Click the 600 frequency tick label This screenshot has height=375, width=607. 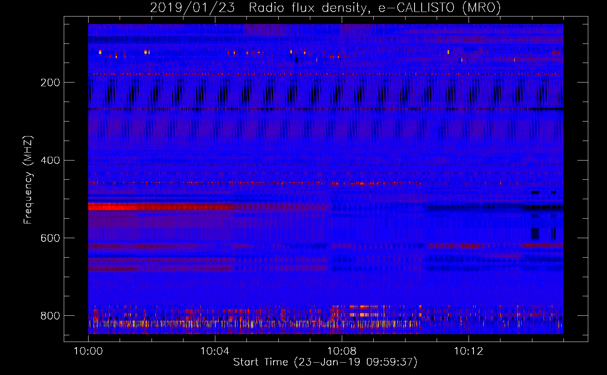[50, 238]
